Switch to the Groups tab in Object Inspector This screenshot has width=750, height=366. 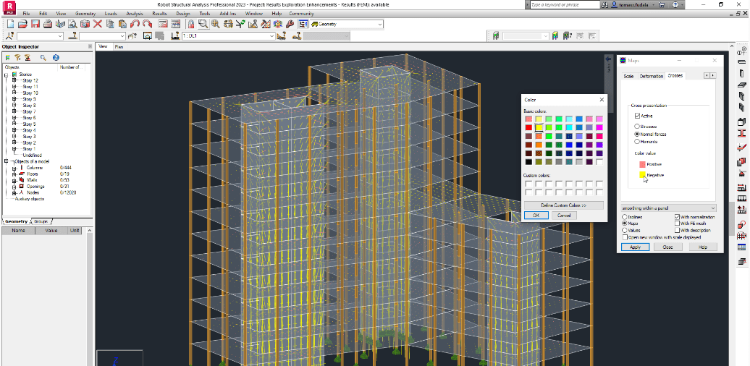pos(41,222)
